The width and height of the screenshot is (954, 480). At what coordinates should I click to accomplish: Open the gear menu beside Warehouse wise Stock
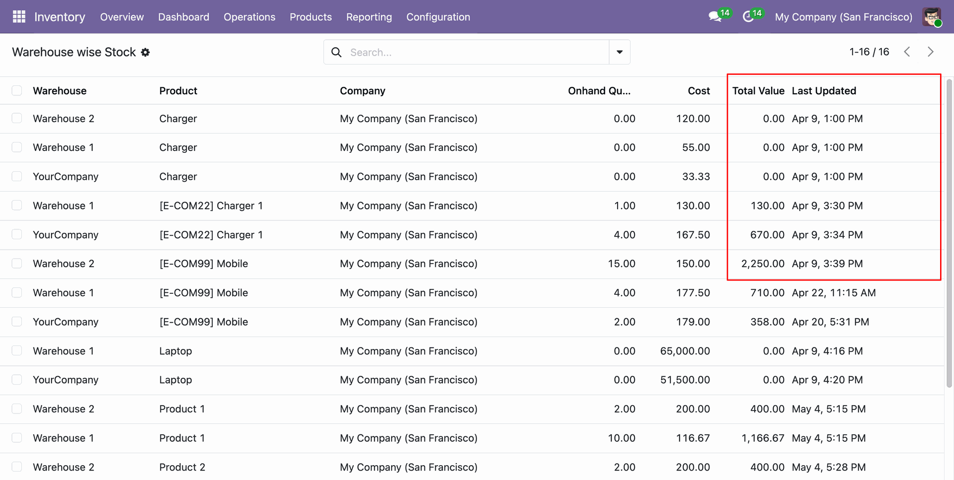tap(145, 52)
